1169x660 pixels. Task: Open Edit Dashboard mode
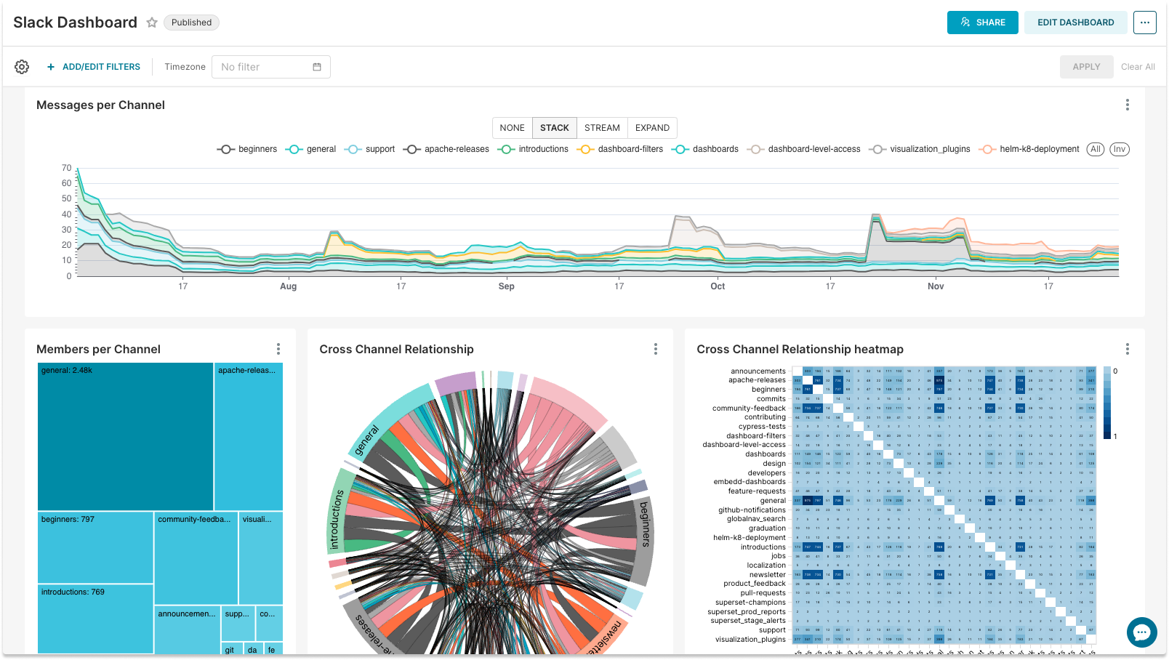coord(1076,23)
